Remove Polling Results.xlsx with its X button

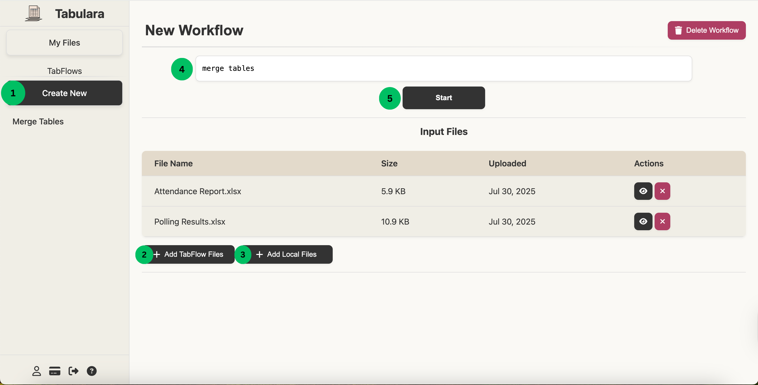pyautogui.click(x=662, y=221)
